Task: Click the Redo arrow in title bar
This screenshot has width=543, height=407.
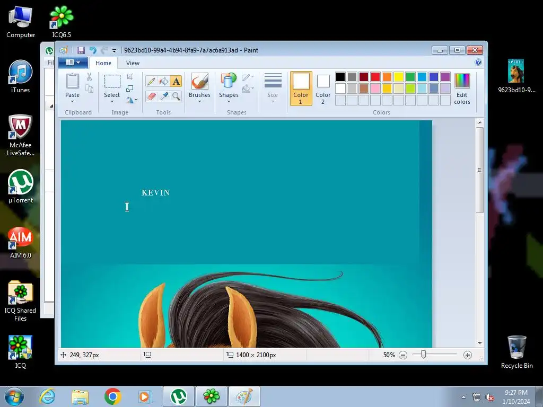Action: coord(104,50)
